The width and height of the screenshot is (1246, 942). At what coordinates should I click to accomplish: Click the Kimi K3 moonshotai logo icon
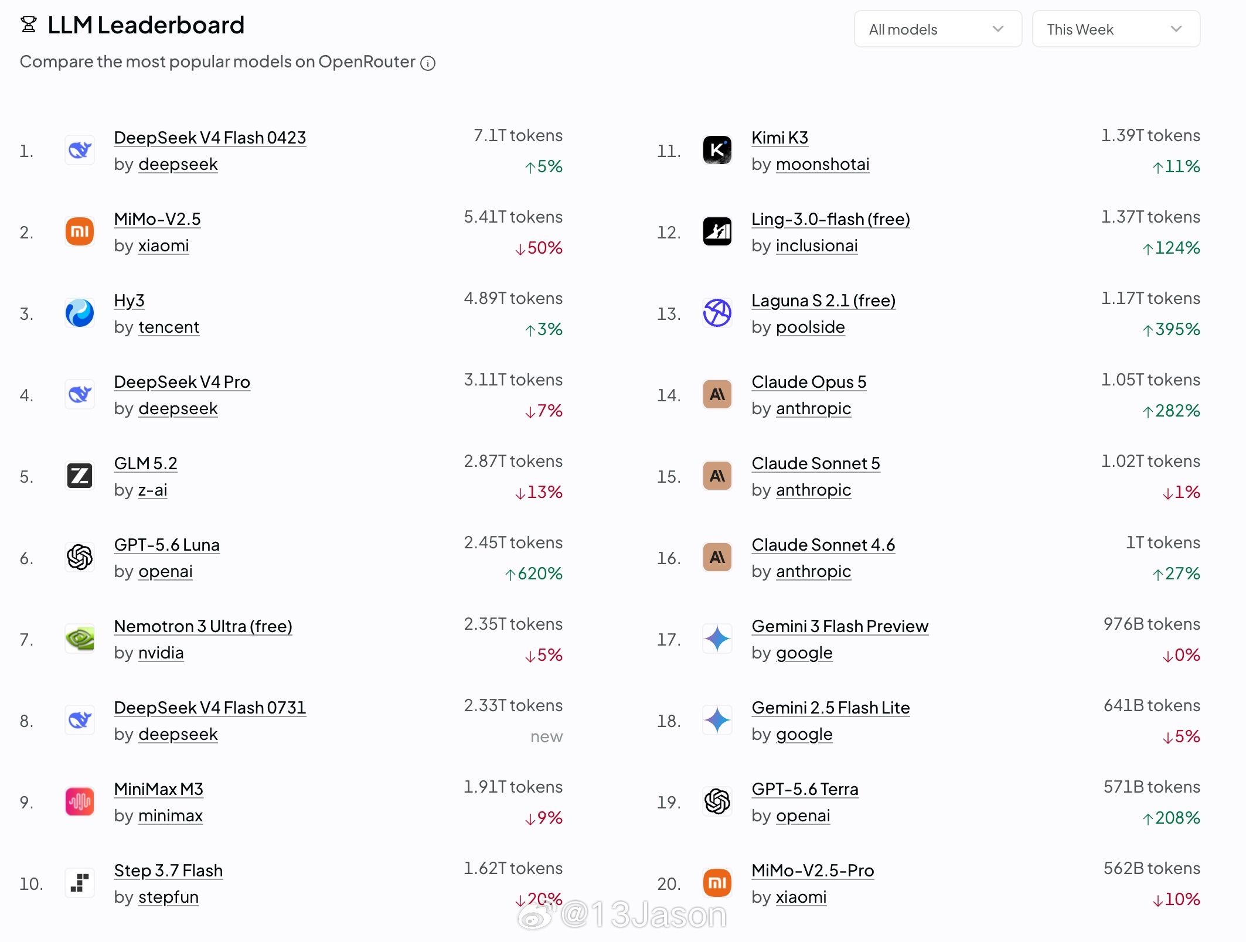click(x=717, y=150)
